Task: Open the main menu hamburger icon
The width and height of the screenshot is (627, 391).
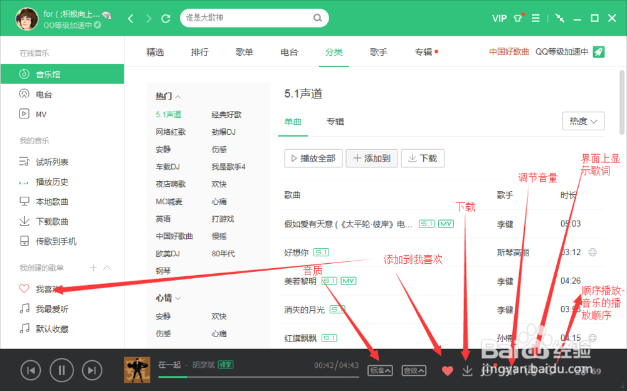Action: coord(535,18)
